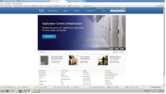Reload the page with the refresh icon

click(x=6, y=4)
